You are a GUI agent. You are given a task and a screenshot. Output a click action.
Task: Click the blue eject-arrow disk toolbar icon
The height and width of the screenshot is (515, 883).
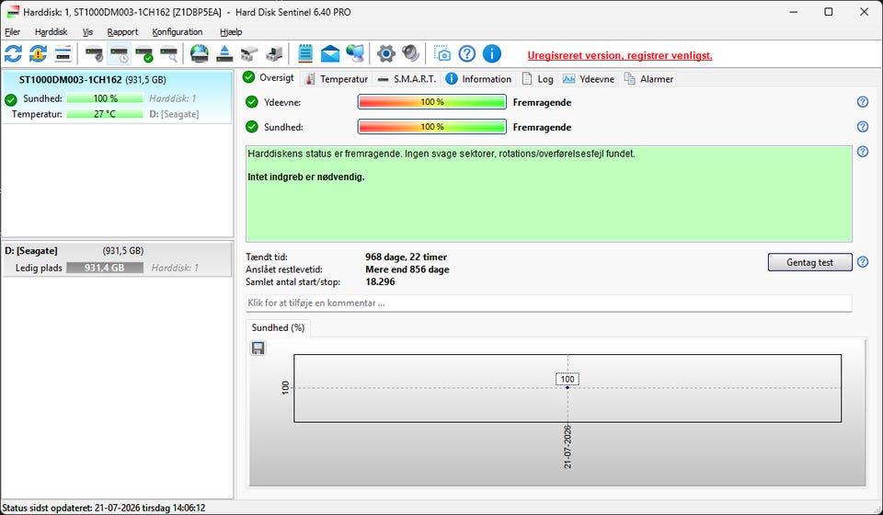point(224,54)
